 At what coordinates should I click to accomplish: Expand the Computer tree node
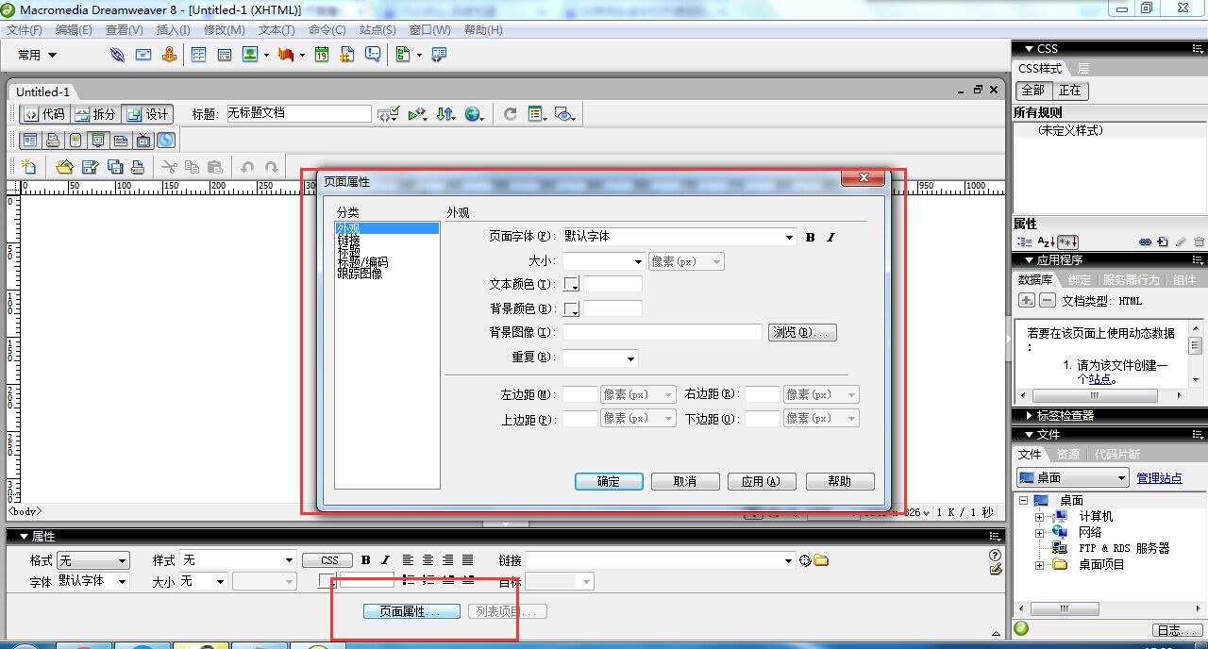pos(1040,517)
